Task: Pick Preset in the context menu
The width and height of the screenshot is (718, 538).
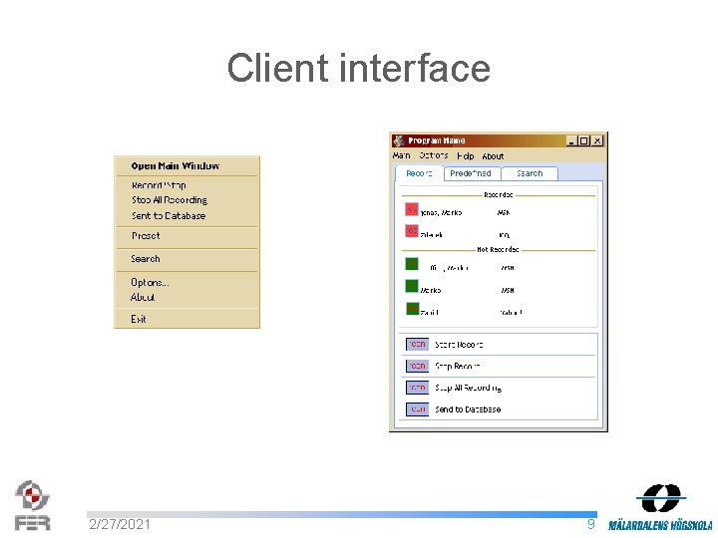Action: click(146, 236)
